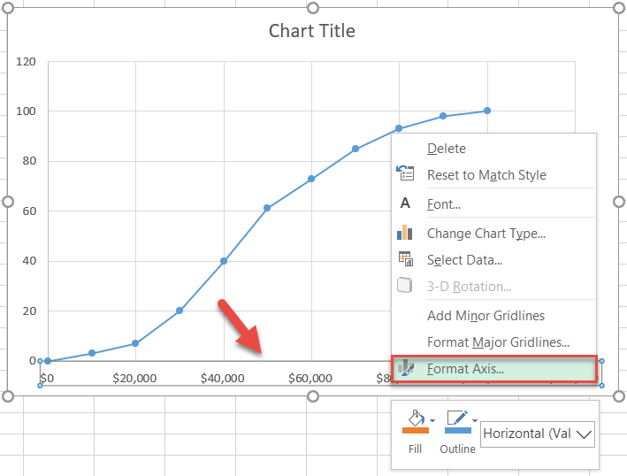Click the Change Chart Type bar icon
The height and width of the screenshot is (476, 627).
pos(405,233)
